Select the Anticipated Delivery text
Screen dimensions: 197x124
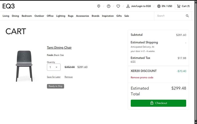(143, 49)
